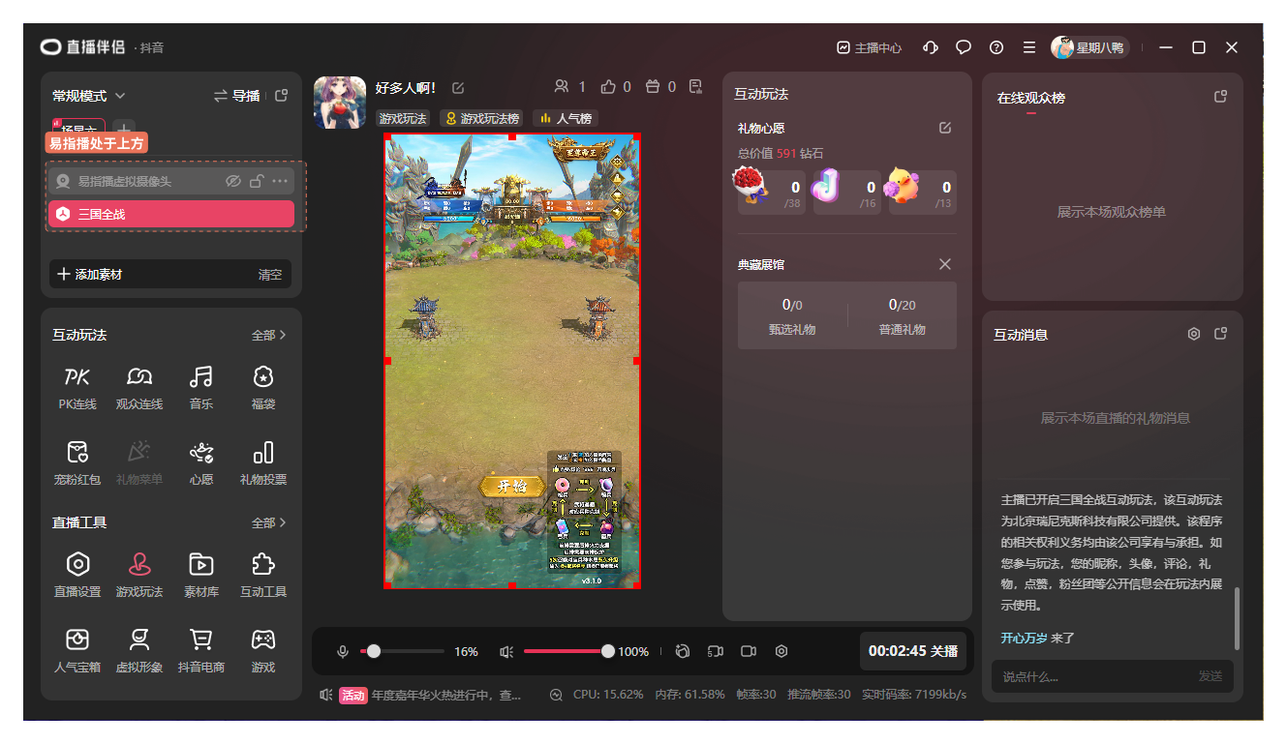The height and width of the screenshot is (744, 1287).
Task: Click the 开始 button in game preview
Action: [x=511, y=487]
